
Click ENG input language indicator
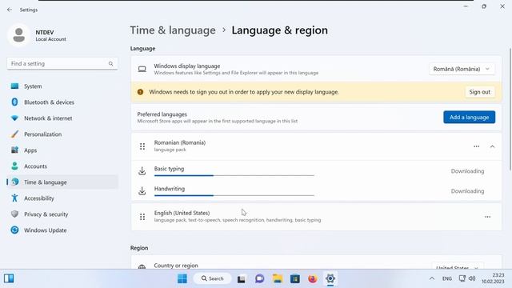pyautogui.click(x=447, y=278)
